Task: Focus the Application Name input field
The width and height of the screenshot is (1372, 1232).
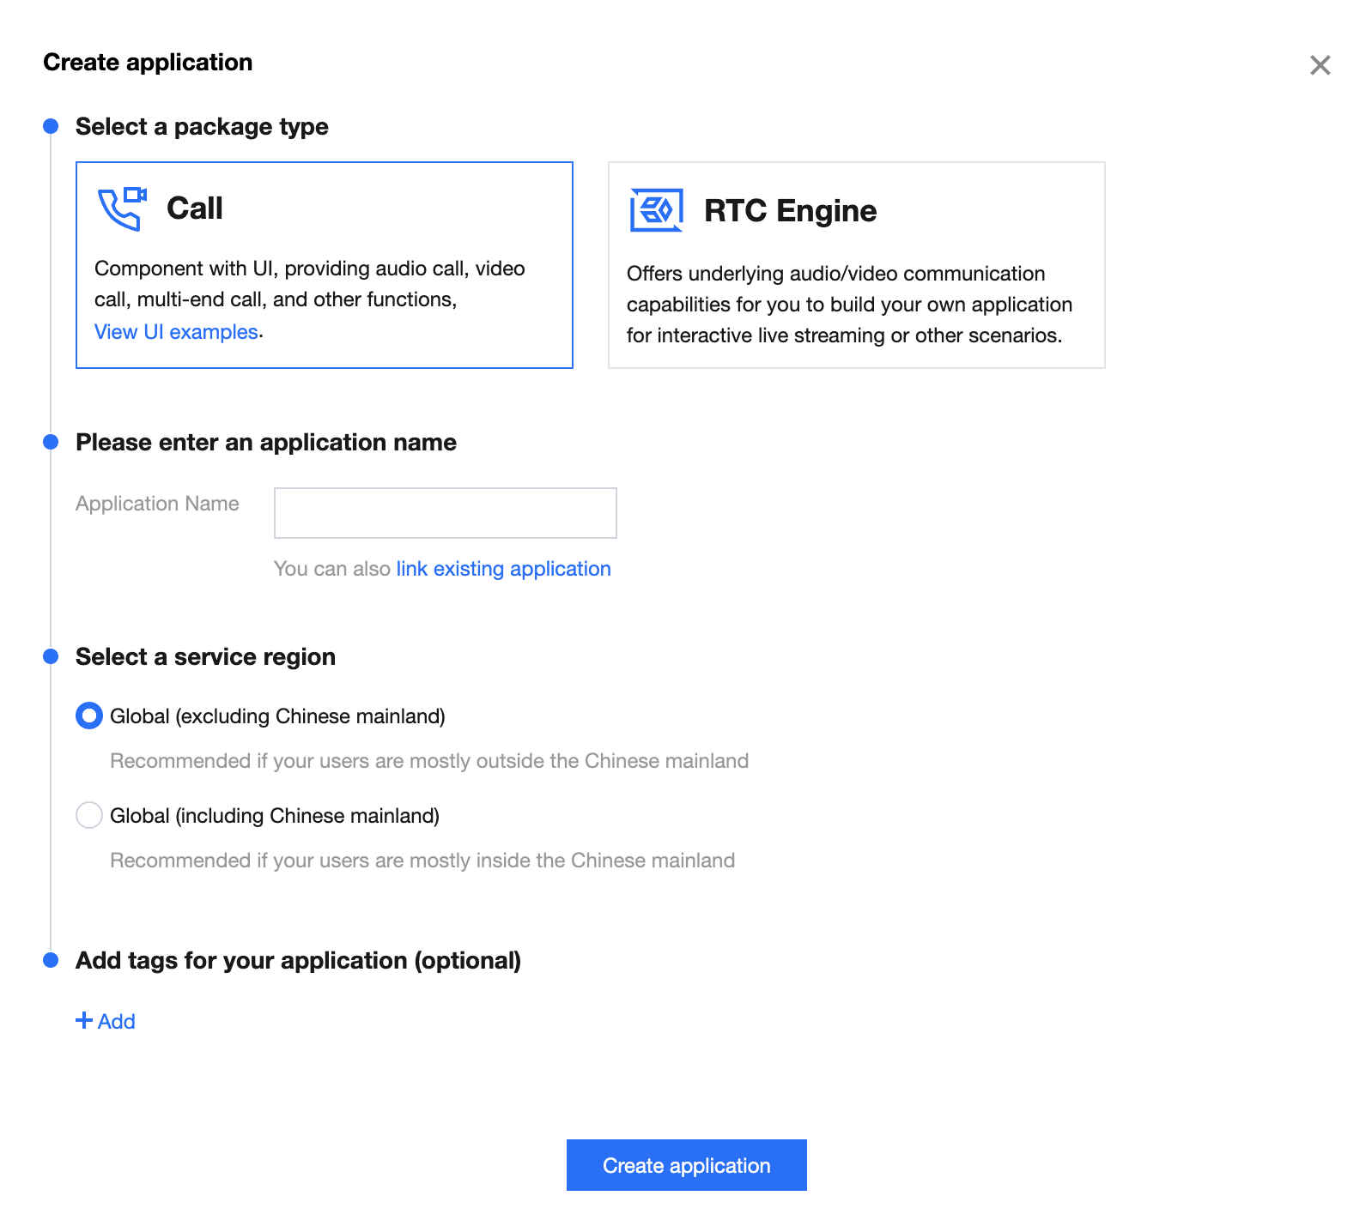Action: coord(445,513)
